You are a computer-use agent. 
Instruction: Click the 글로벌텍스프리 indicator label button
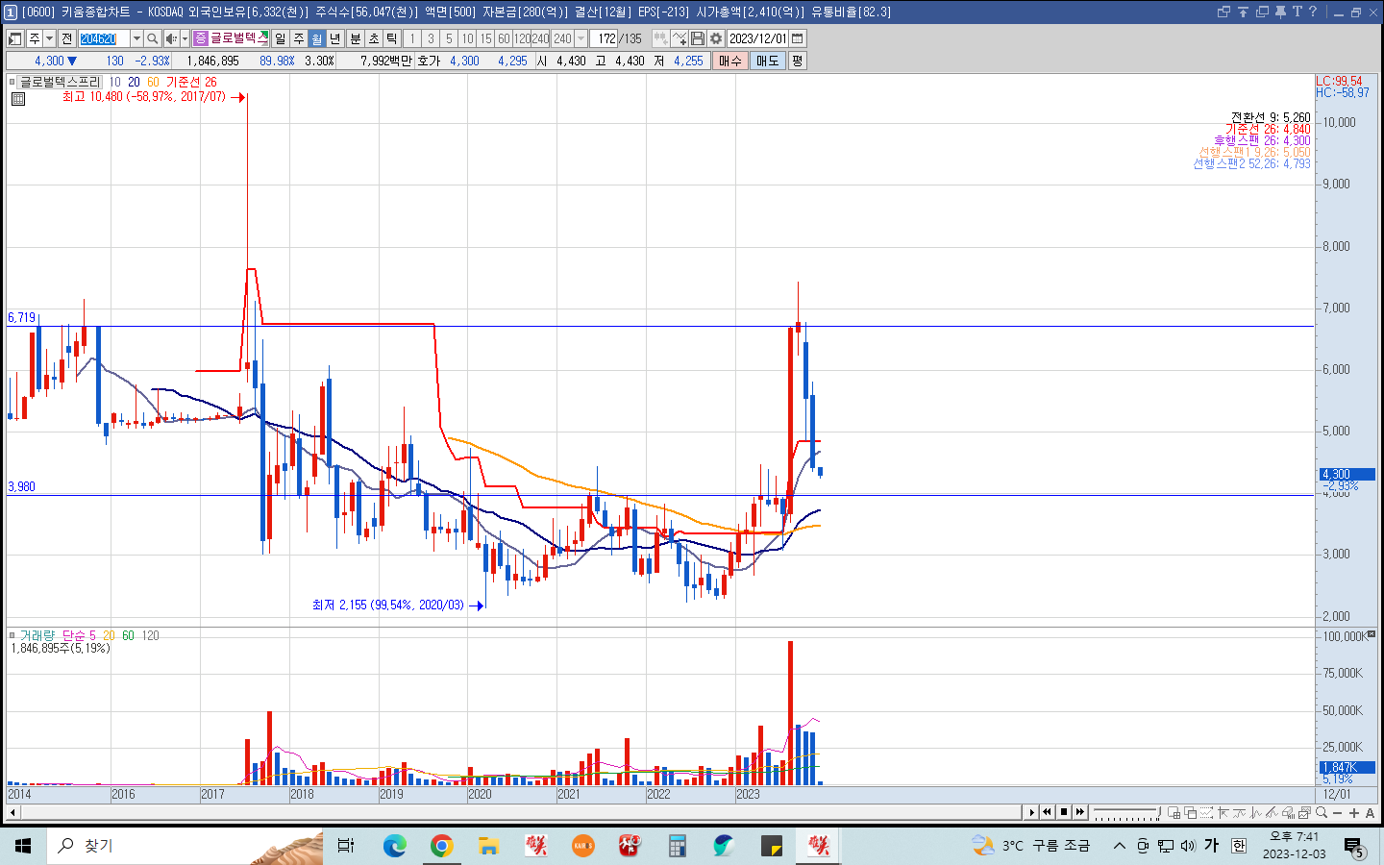[60, 82]
